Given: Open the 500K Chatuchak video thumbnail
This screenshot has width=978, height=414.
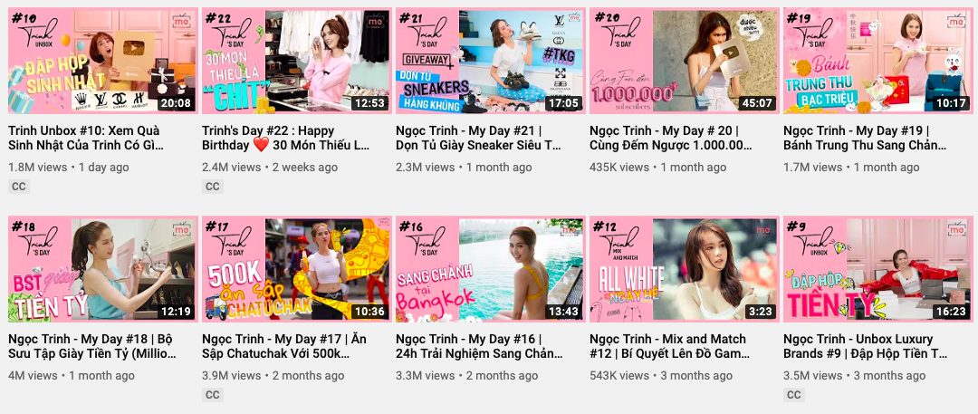Looking at the screenshot, I should 297,269.
